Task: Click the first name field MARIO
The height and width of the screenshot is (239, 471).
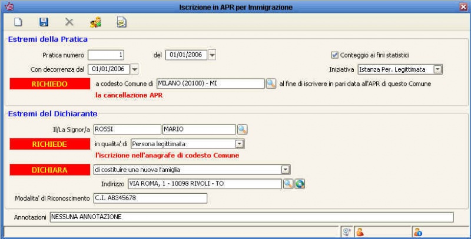Action: (199, 129)
